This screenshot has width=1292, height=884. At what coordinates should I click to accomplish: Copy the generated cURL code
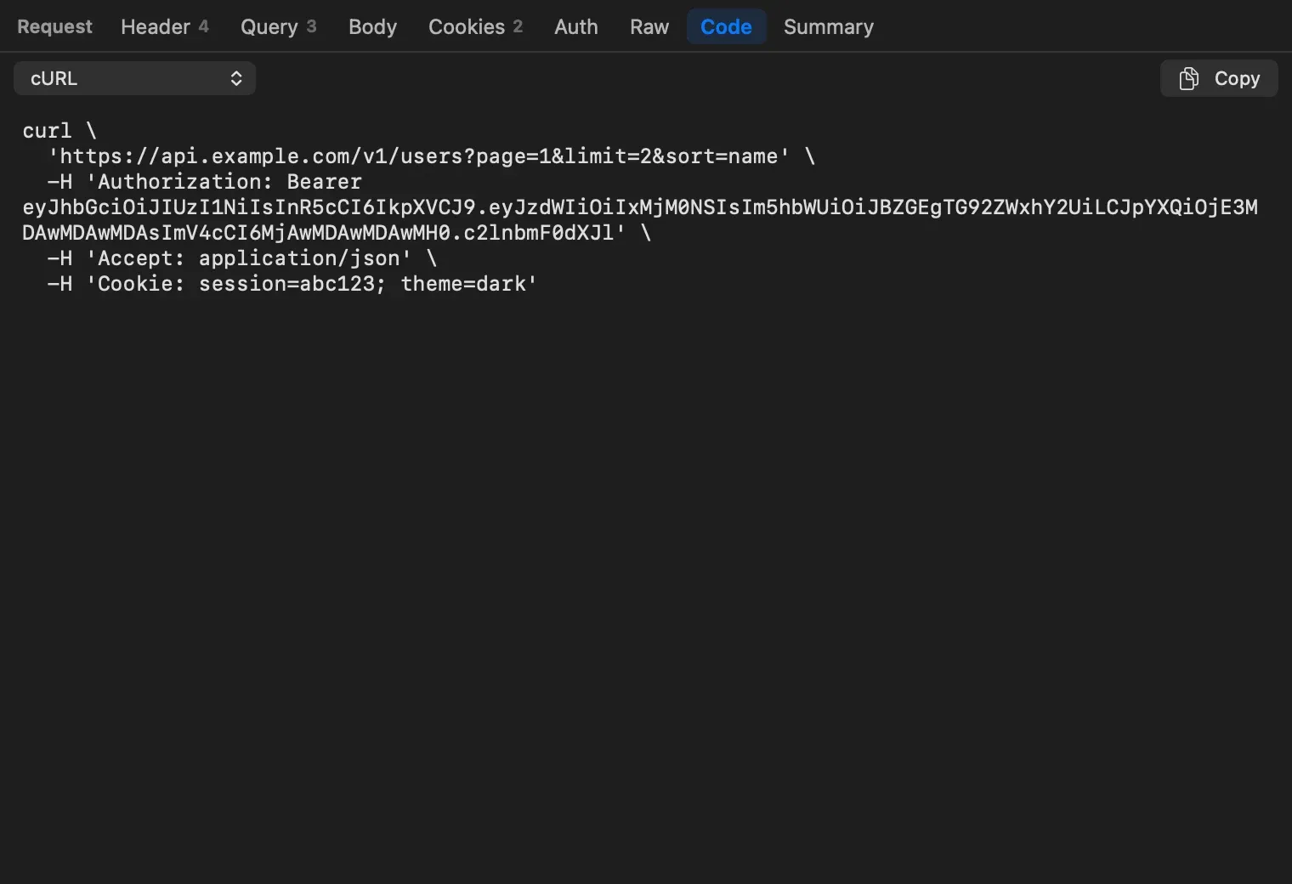click(1219, 78)
